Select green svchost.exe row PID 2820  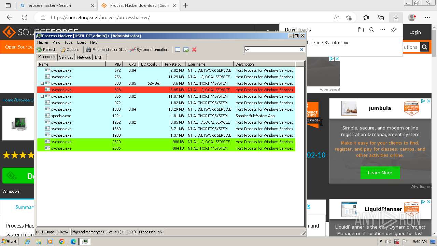click(x=166, y=142)
